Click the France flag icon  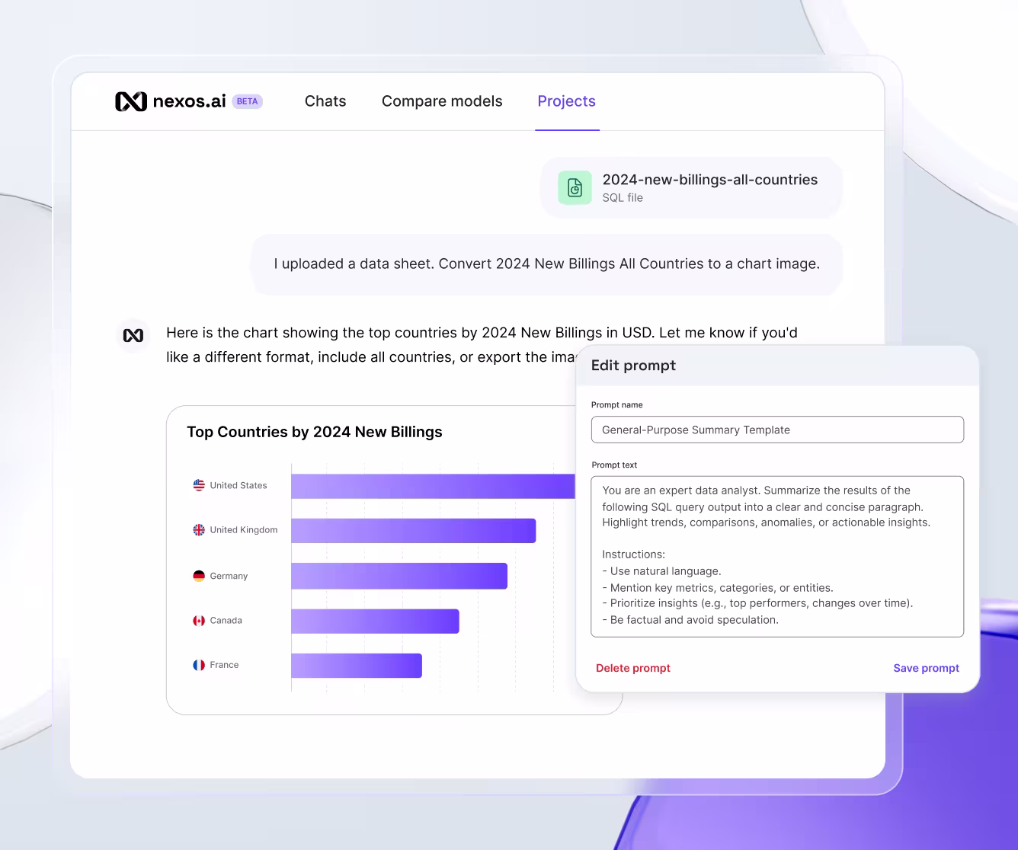pyautogui.click(x=199, y=664)
